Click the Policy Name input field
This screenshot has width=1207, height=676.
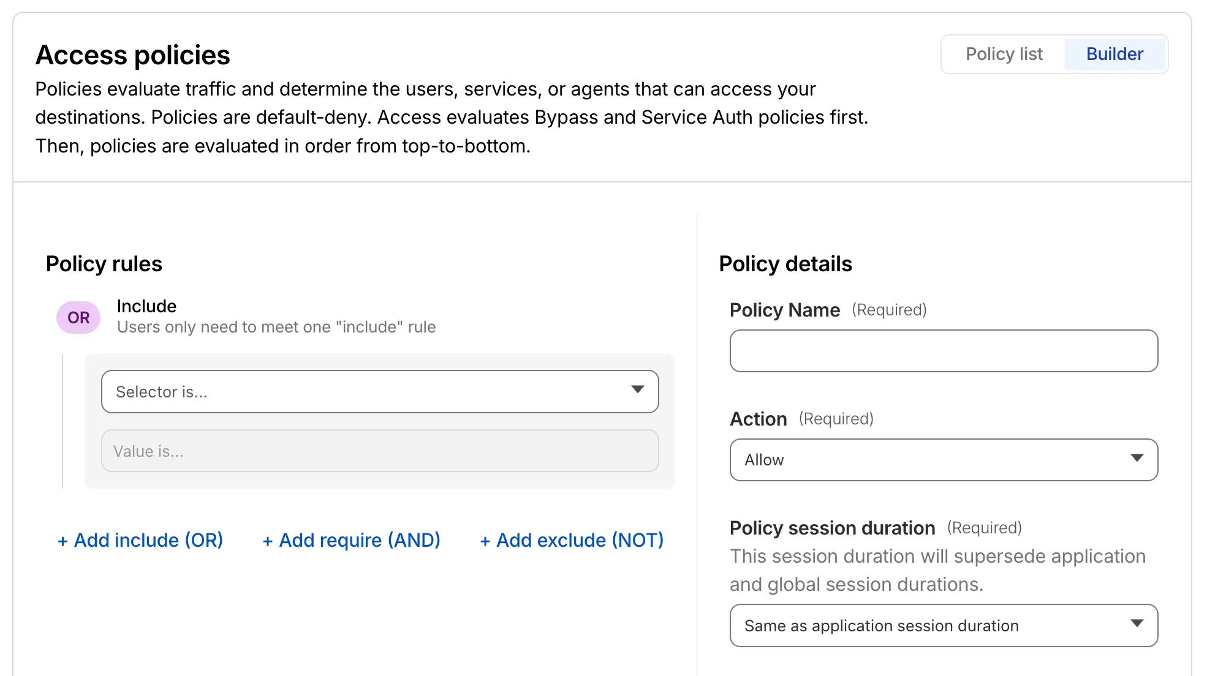click(x=944, y=350)
